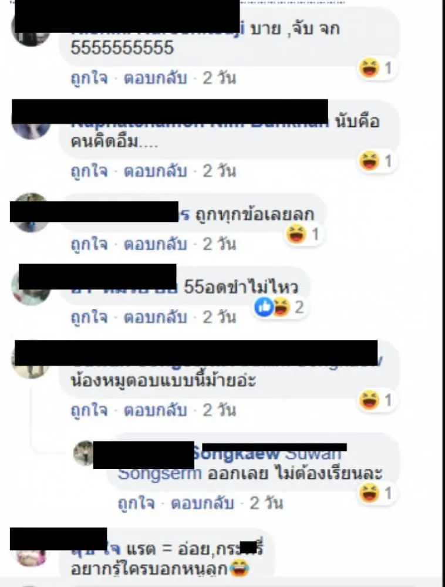445x587 pixels.
Task: Click the laughing reaction beside ถูกทุกข้อเลยลูก
Action: [296, 234]
